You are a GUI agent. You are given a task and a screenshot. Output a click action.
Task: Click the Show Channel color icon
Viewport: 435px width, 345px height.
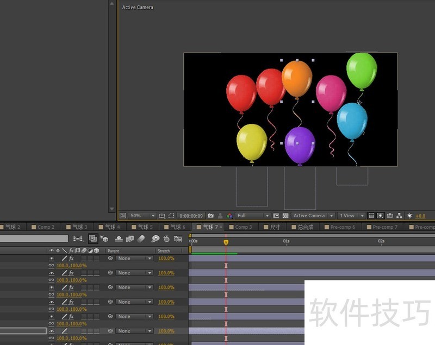click(229, 216)
